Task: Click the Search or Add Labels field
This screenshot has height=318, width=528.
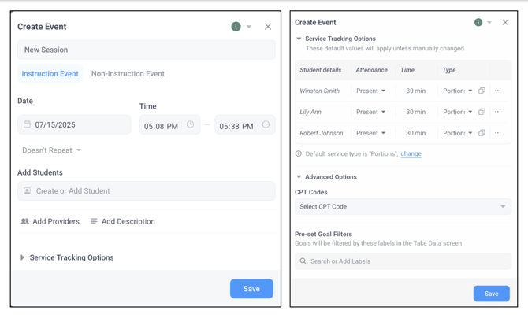Action: (x=403, y=261)
